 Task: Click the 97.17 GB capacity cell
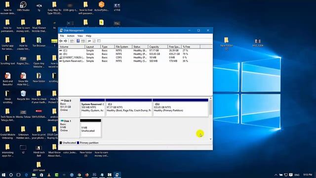(x=154, y=50)
